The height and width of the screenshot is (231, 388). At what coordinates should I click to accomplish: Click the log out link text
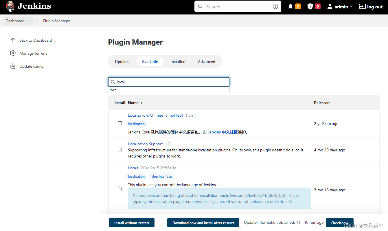tap(375, 7)
